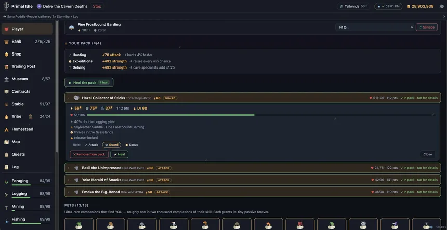This screenshot has width=447, height=230.
Task: Expand Emeka the Big-Boned details
Action: [x=253, y=192]
